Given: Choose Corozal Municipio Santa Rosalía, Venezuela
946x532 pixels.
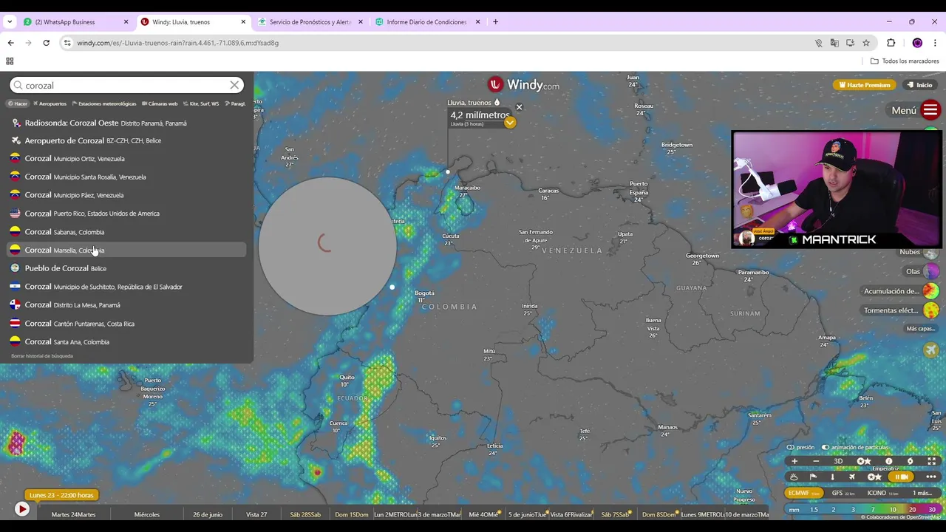Looking at the screenshot, I should click(x=126, y=177).
